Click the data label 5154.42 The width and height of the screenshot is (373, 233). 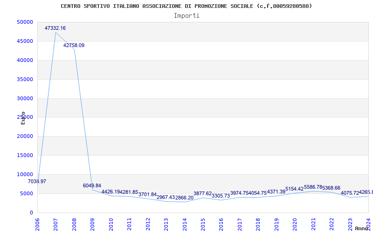[x=295, y=189]
